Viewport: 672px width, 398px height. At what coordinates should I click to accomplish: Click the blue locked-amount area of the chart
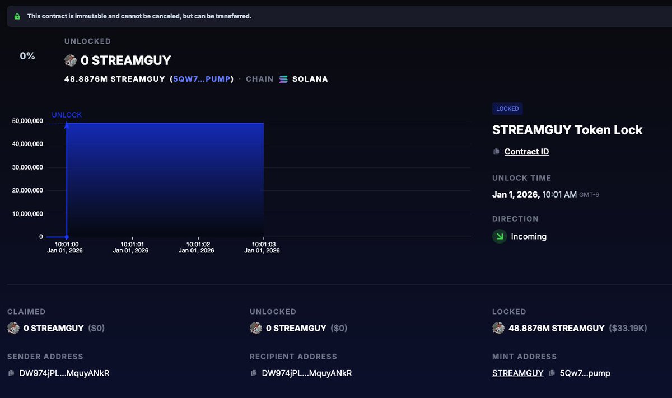[x=165, y=179]
